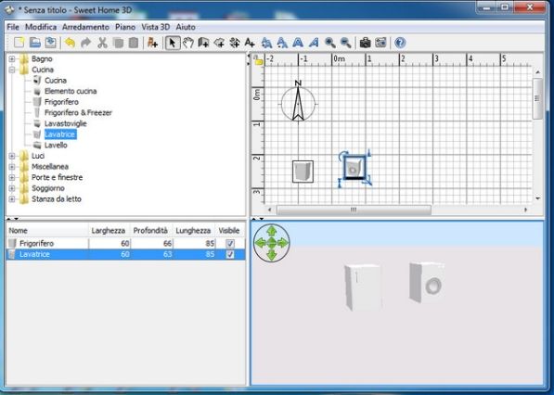Open the Arredamento menu

[85, 27]
